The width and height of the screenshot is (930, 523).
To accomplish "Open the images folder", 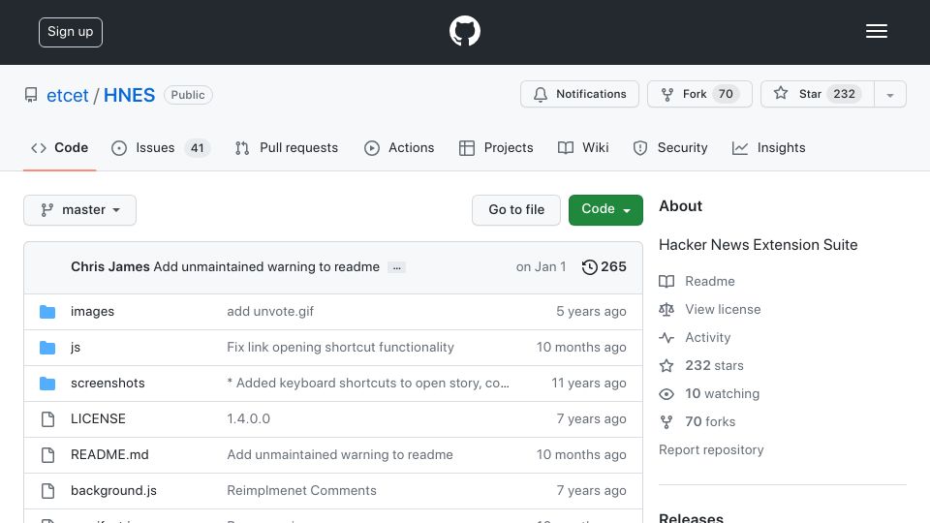I will 93,311.
